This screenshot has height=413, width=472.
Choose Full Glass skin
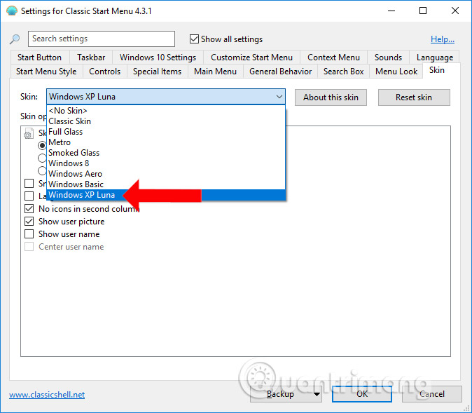[x=166, y=132]
